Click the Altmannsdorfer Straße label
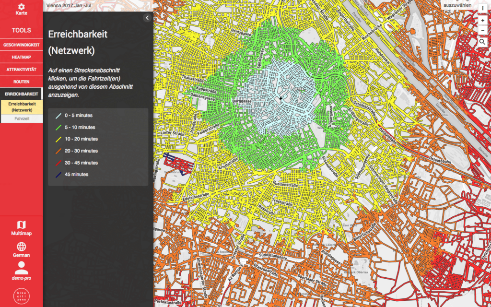491x307 pixels. 202,278
